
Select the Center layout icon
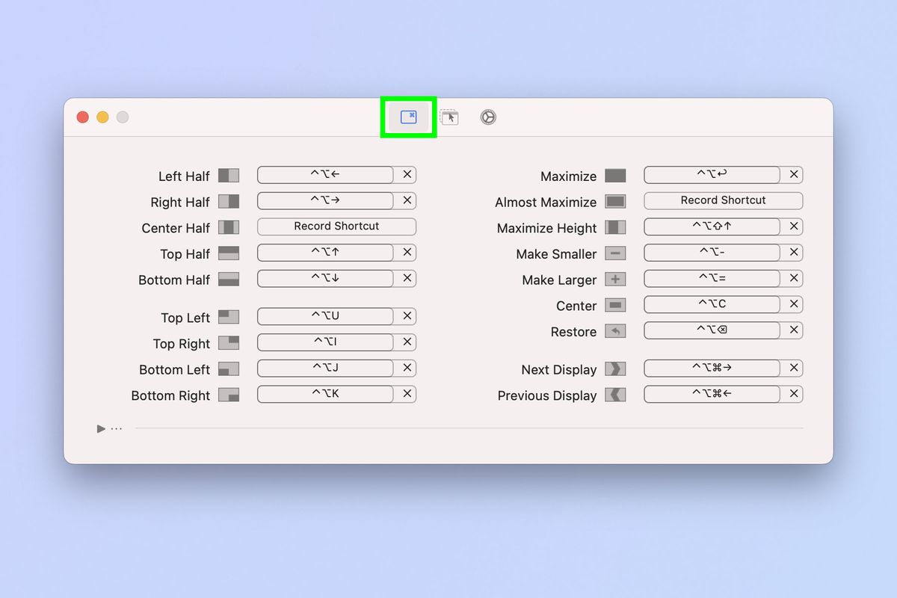(x=615, y=305)
